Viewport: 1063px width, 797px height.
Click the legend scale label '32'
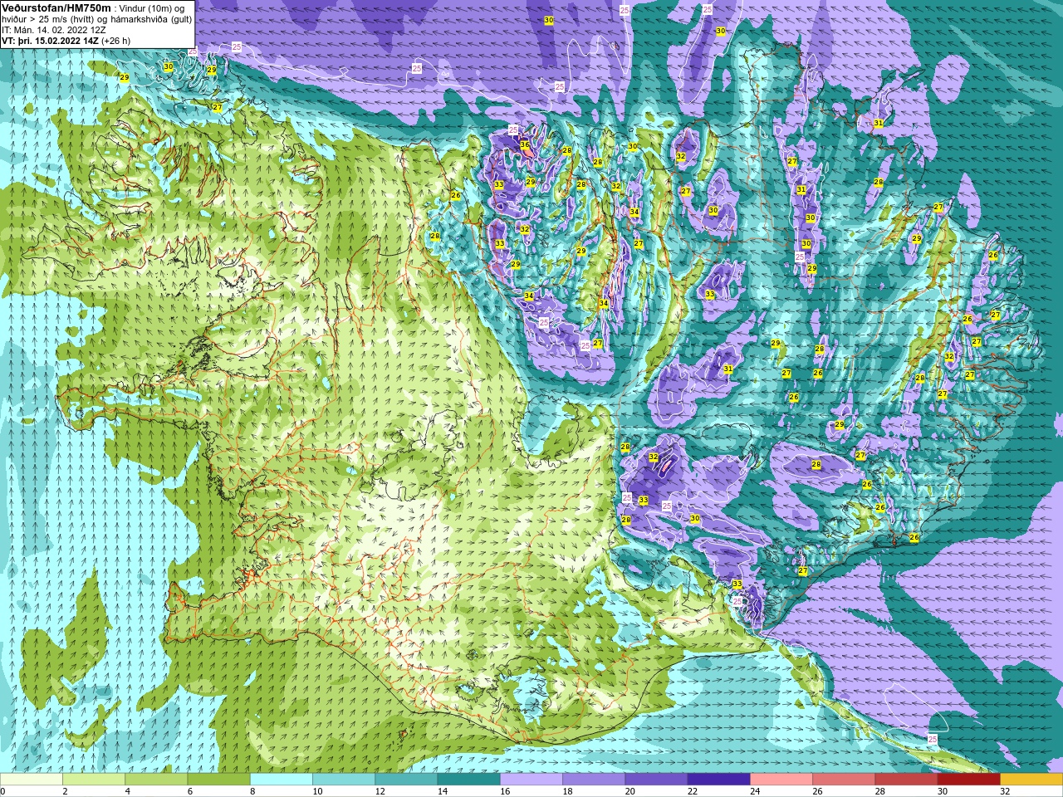[1006, 791]
